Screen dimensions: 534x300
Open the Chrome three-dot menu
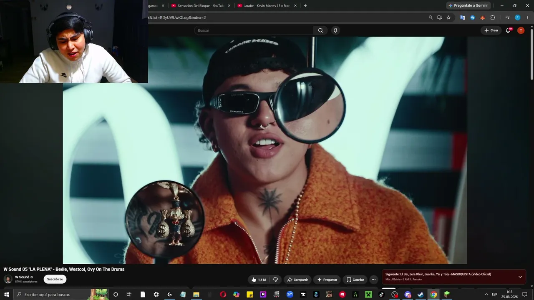pos(528,17)
